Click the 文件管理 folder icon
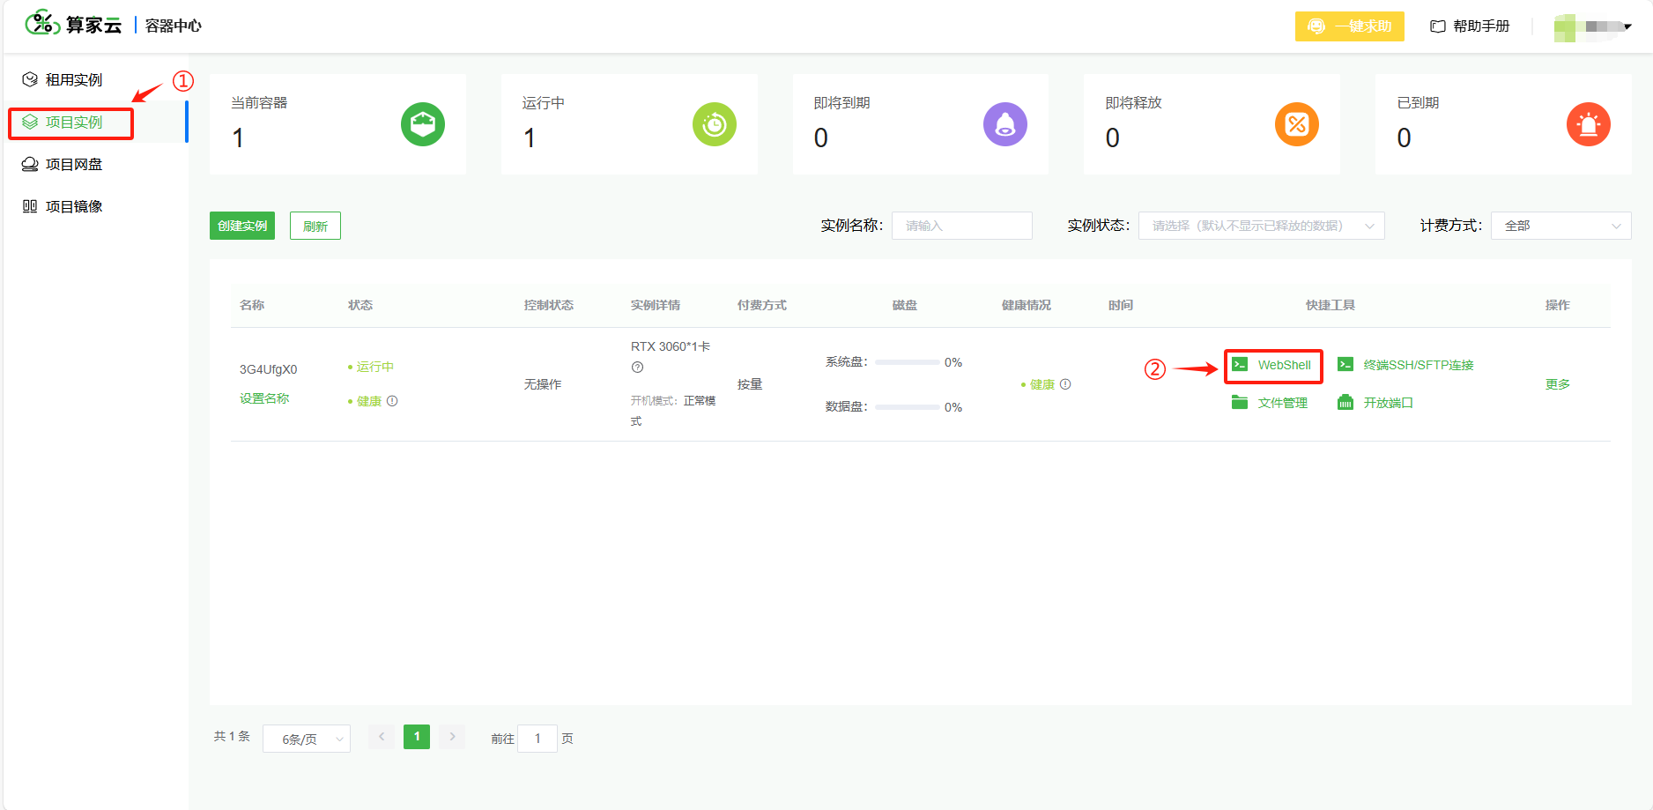The width and height of the screenshot is (1653, 810). click(1240, 402)
